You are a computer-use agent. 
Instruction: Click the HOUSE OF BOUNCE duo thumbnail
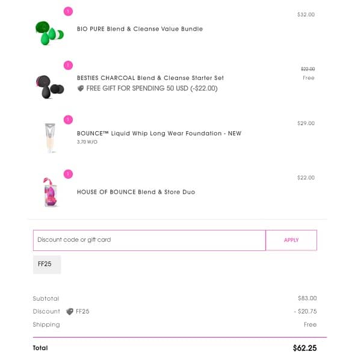pos(51,192)
